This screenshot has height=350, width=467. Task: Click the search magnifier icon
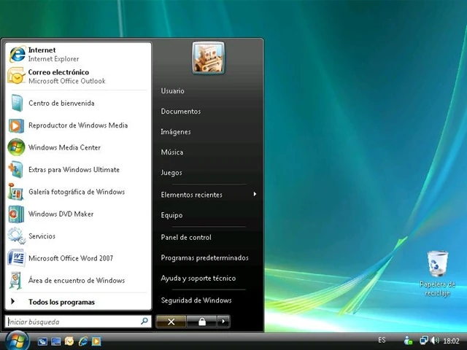pos(144,321)
